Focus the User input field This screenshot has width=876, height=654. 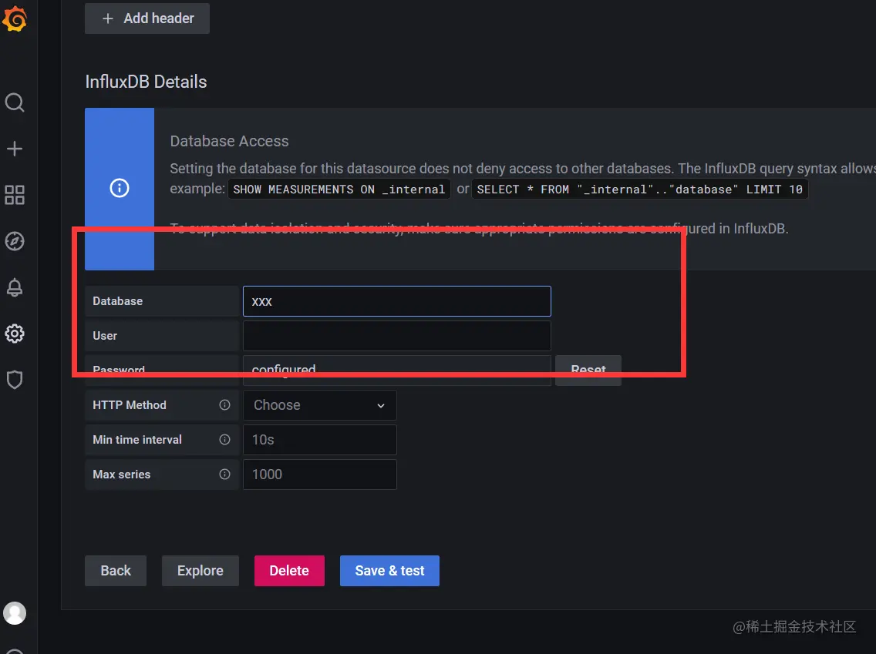pos(396,336)
